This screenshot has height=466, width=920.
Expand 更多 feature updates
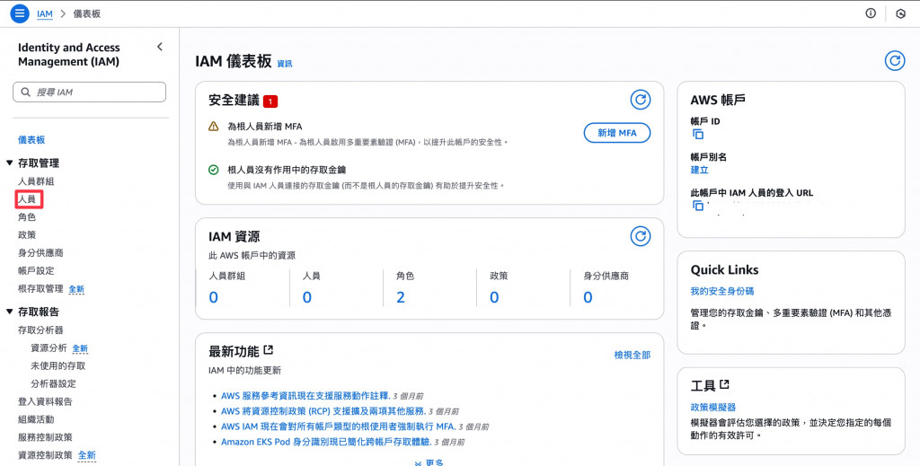tap(429, 462)
